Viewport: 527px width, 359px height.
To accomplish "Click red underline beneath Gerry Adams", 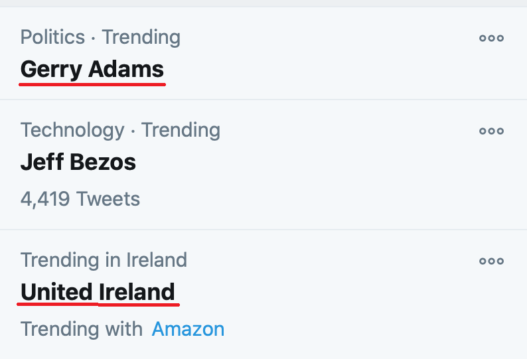I will pyautogui.click(x=92, y=84).
